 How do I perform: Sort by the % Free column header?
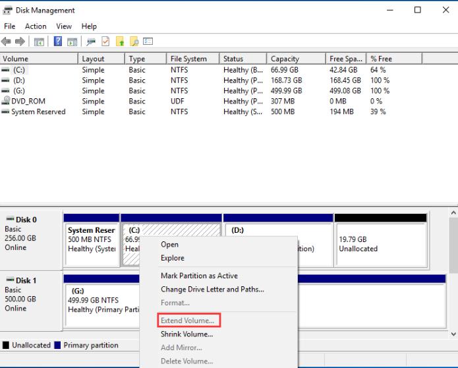coord(394,59)
